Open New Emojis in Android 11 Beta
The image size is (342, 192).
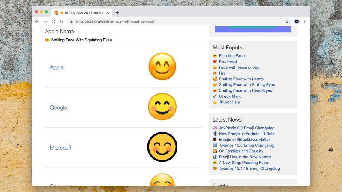247,134
